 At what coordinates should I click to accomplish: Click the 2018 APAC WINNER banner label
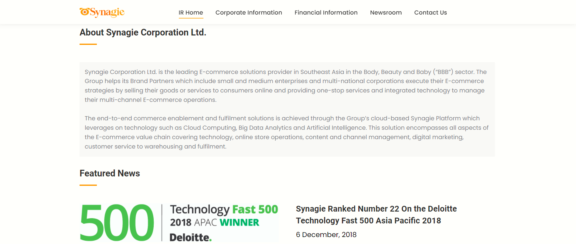214,222
